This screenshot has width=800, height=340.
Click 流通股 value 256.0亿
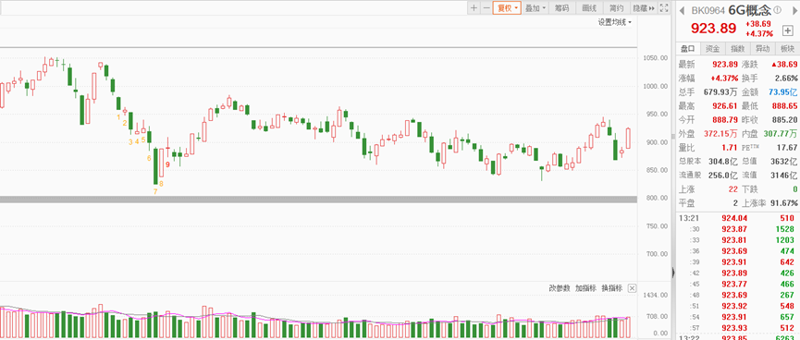[722, 176]
